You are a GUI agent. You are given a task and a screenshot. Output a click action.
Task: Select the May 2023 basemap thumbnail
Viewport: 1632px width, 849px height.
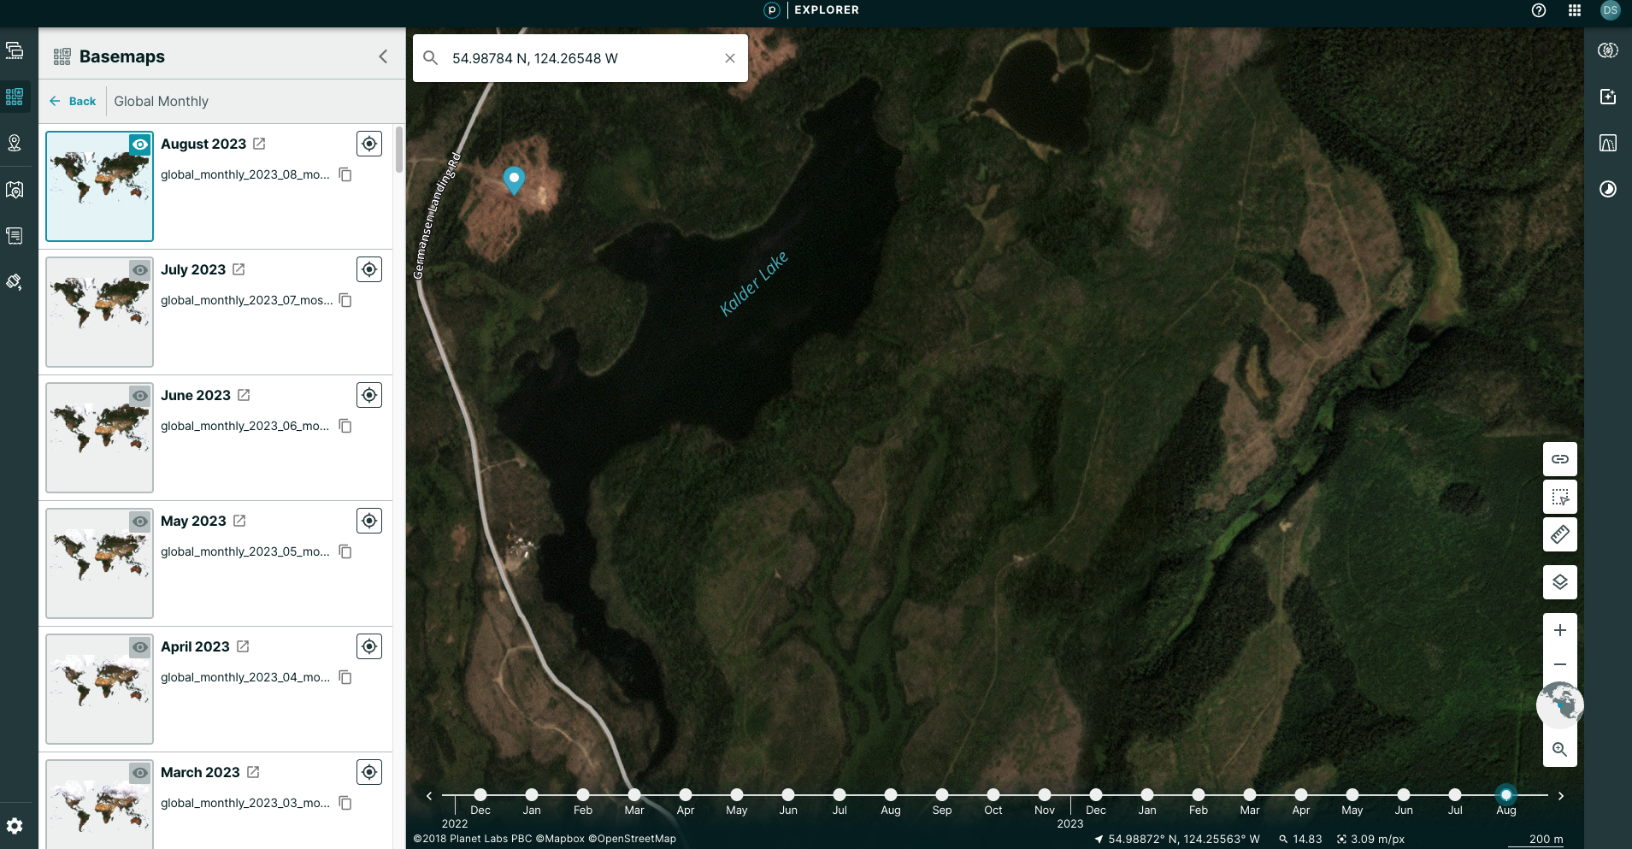(x=99, y=563)
